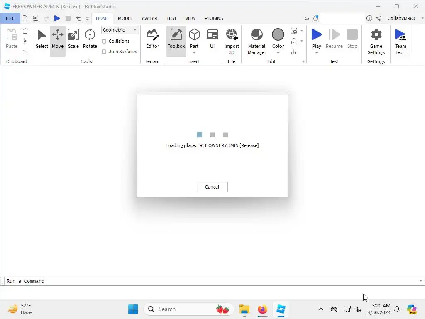Click quick access Stop square

point(68,18)
